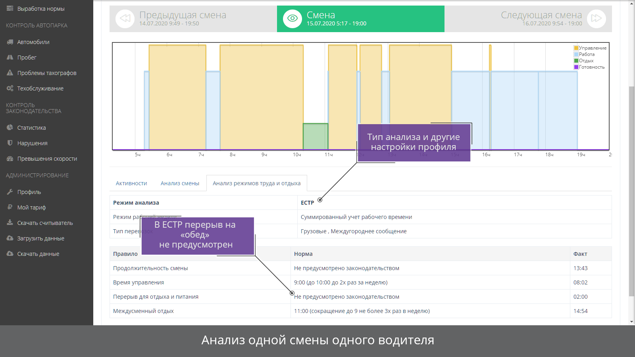Click the green rest block on chart
The image size is (635, 357).
[x=316, y=136]
